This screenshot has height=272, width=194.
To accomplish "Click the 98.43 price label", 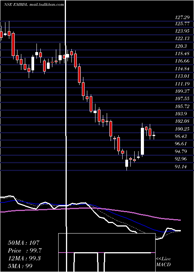I will click(181, 136).
